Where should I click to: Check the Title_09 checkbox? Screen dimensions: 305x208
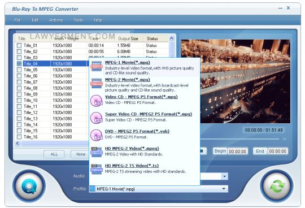tap(19, 94)
